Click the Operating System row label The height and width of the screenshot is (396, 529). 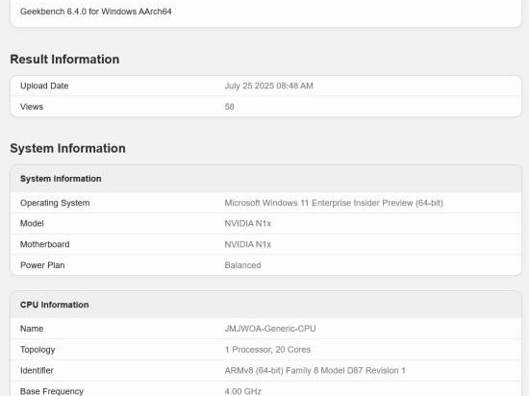55,203
